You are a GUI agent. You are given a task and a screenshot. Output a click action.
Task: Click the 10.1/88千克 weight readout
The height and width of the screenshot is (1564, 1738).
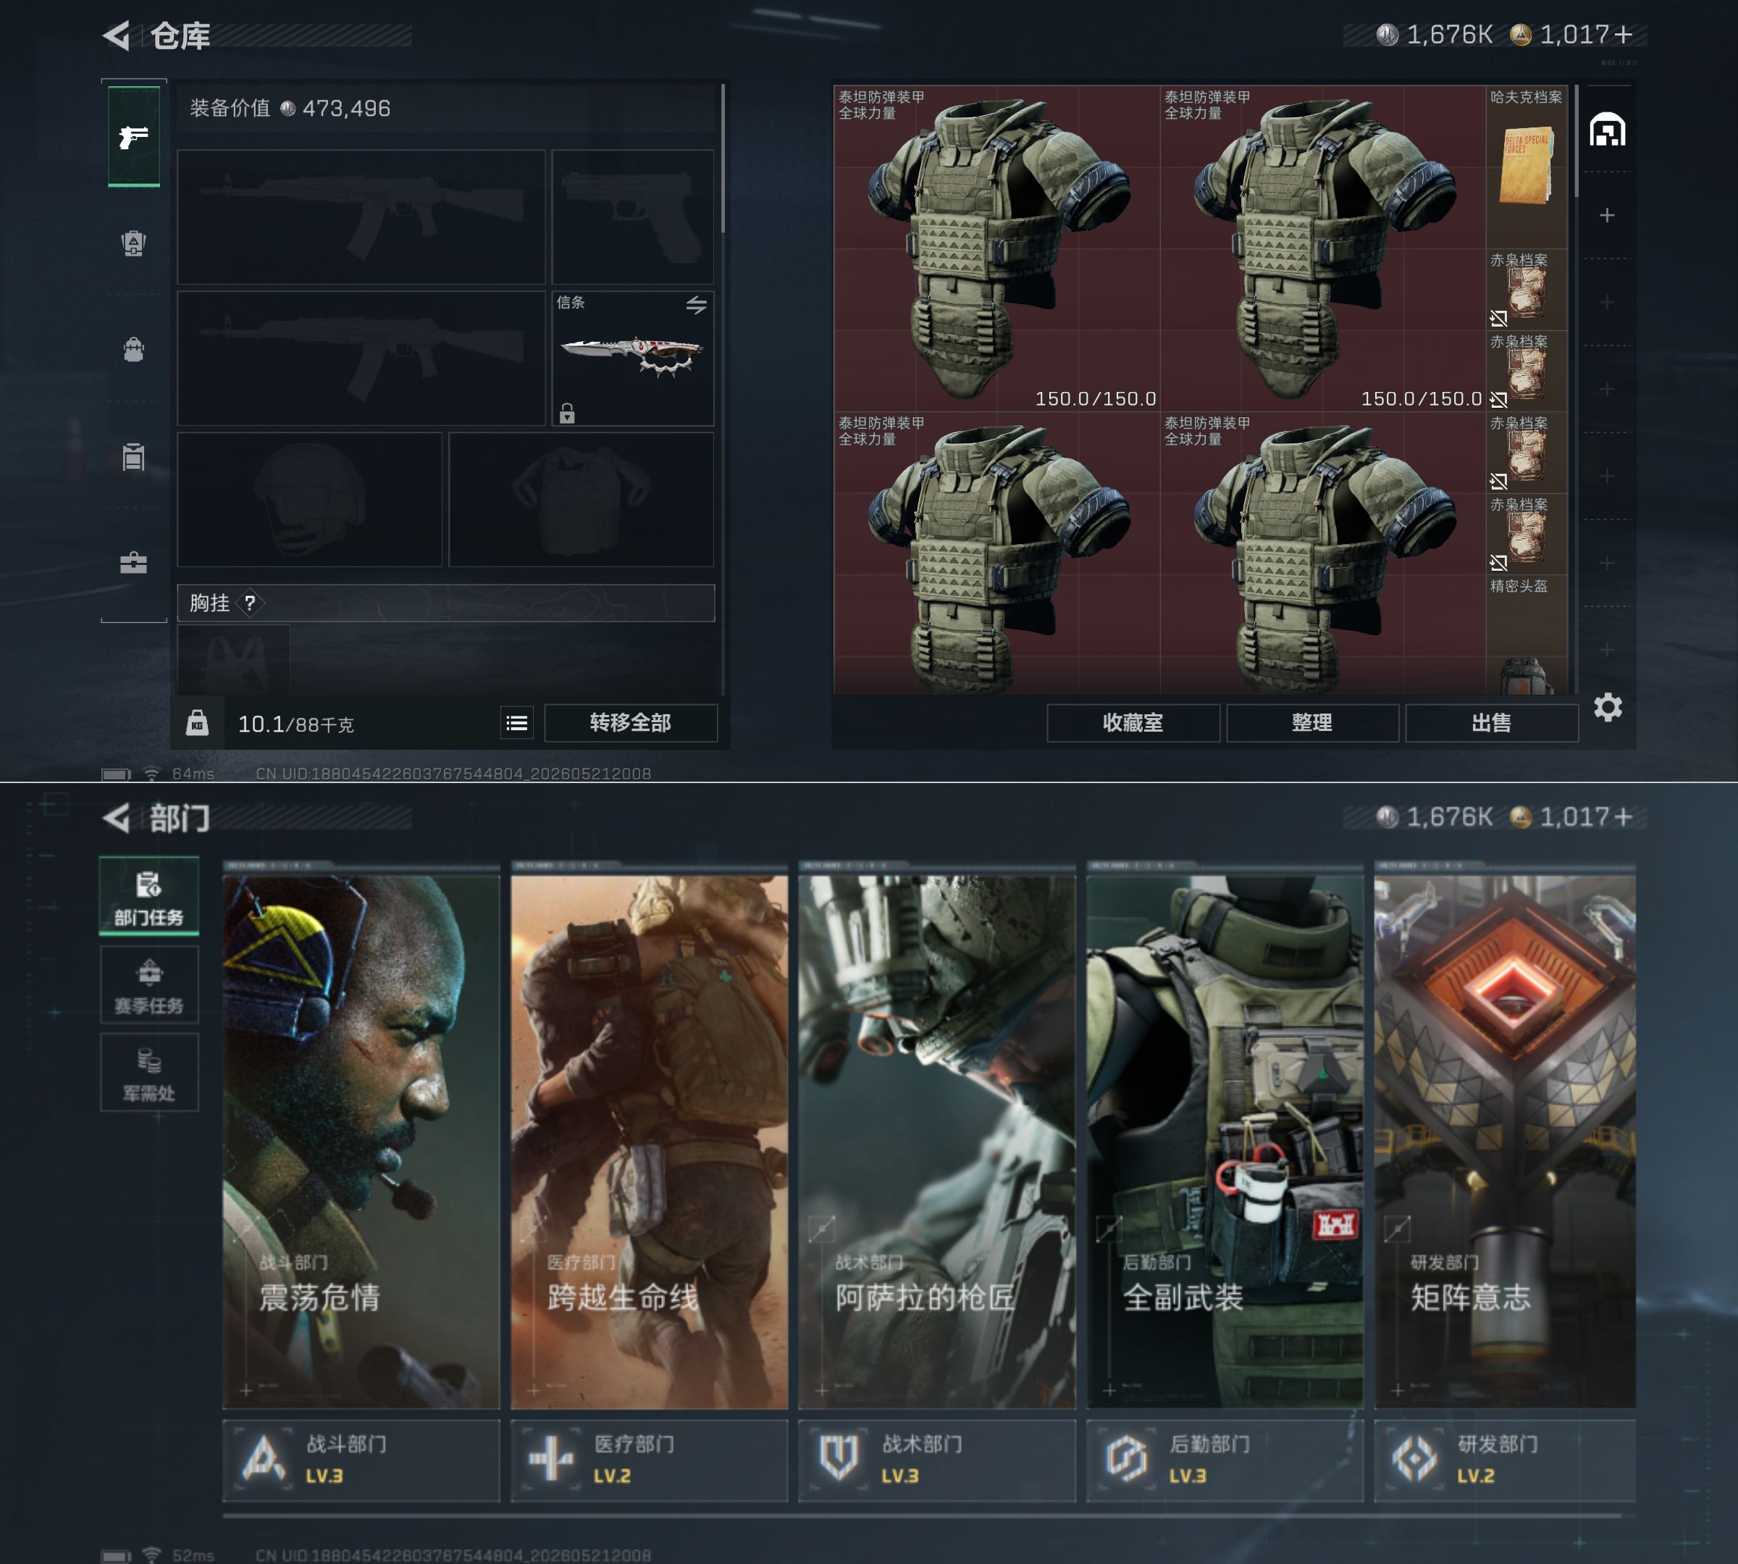tap(295, 724)
